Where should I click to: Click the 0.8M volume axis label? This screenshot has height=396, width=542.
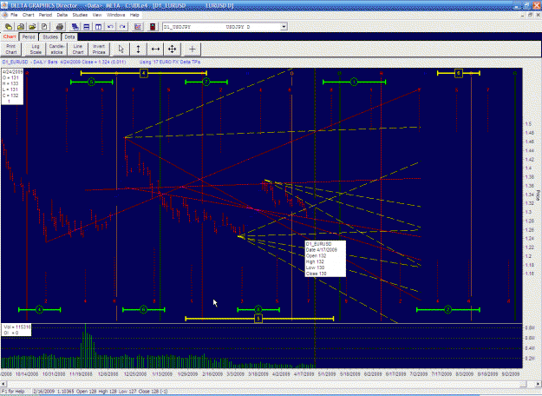point(530,327)
